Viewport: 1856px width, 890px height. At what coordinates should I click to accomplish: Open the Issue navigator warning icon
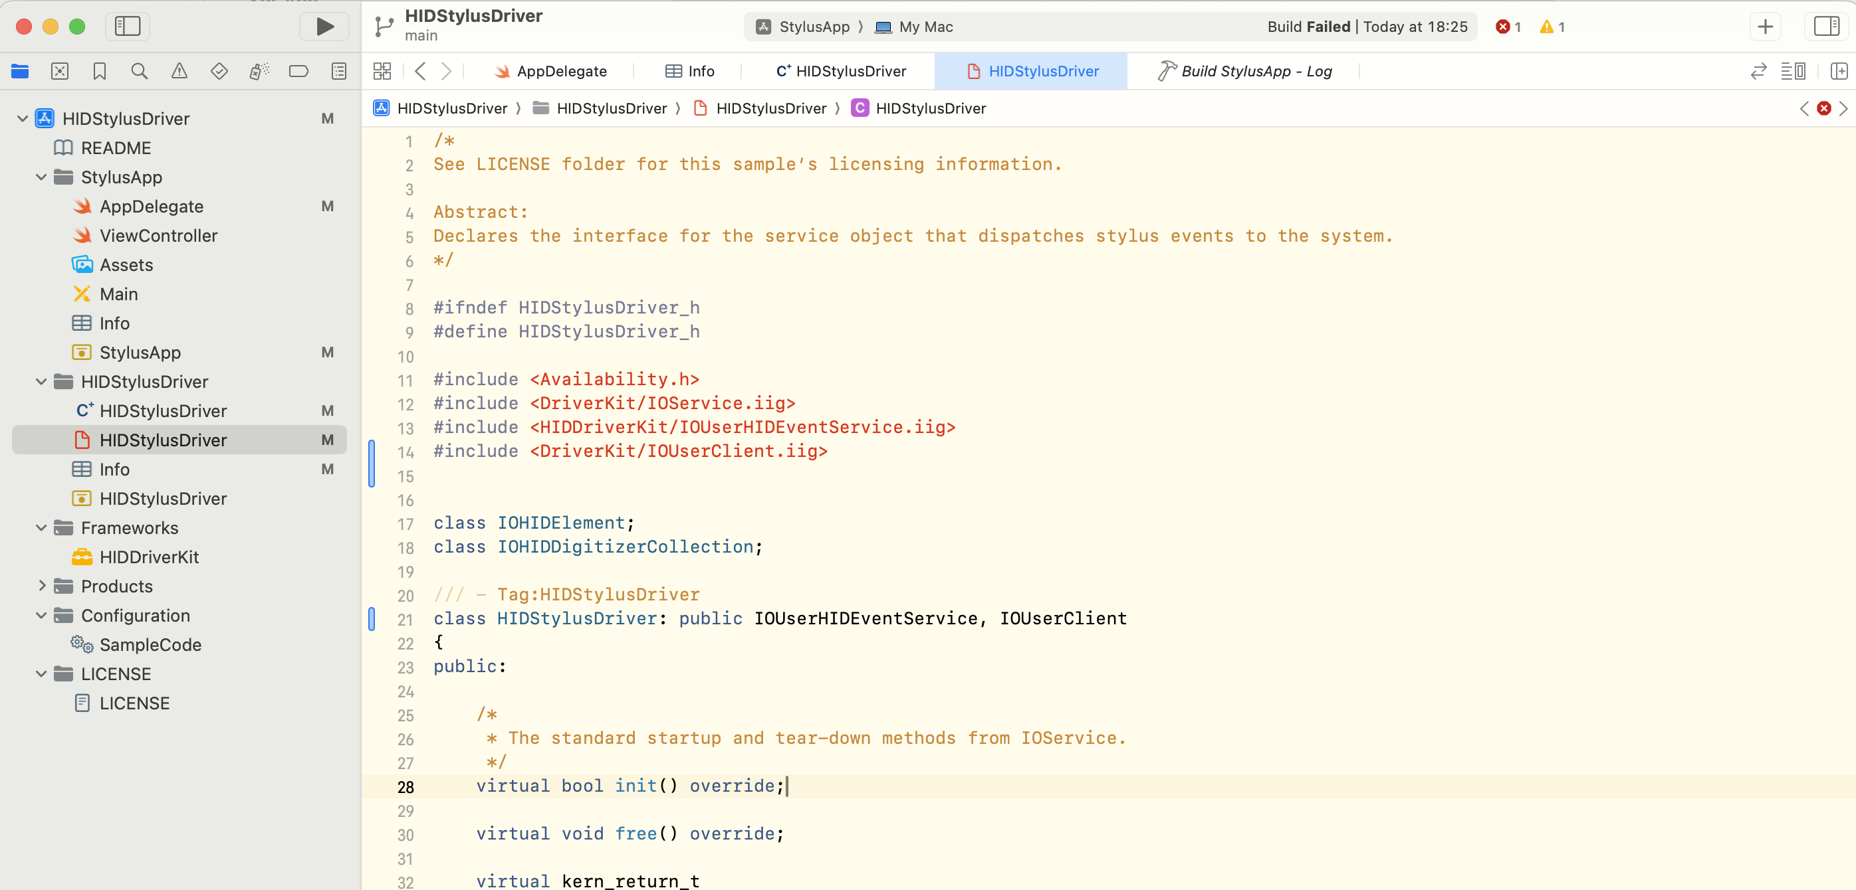(179, 70)
